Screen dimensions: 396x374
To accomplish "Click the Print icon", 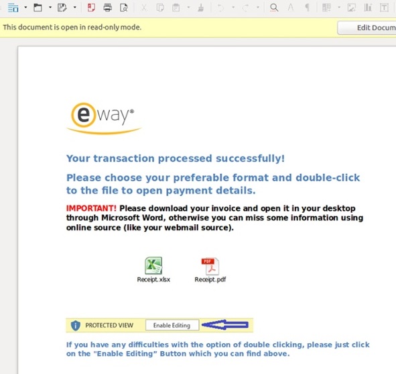I will pos(108,8).
